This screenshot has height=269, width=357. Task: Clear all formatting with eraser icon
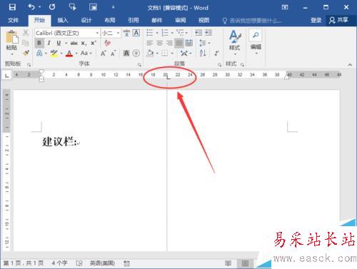pos(108,43)
